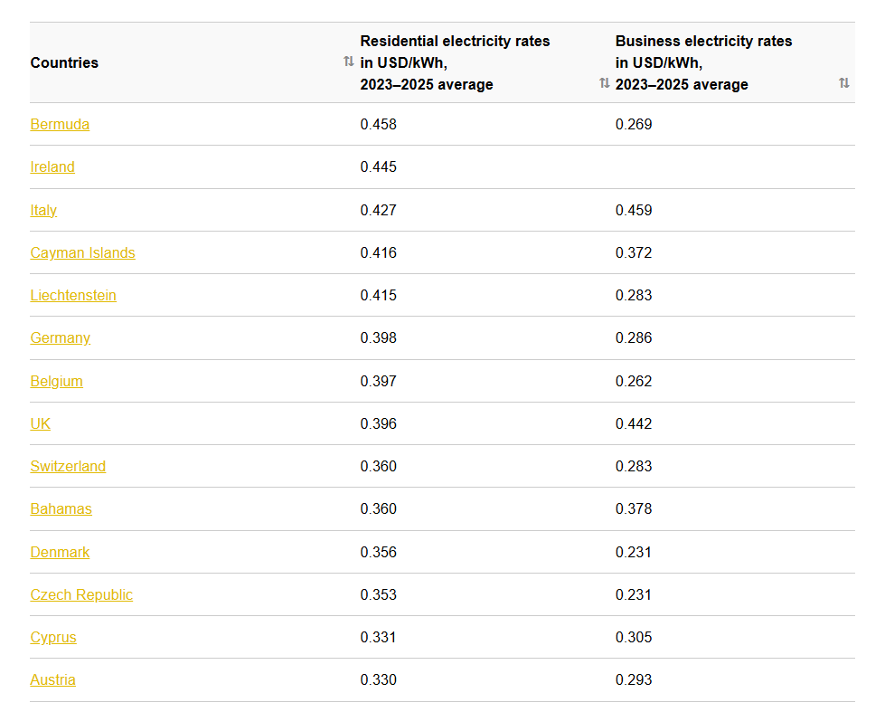Click sort icon for Residential electricity rates
Viewport: 885px width, 712px height.
point(604,83)
